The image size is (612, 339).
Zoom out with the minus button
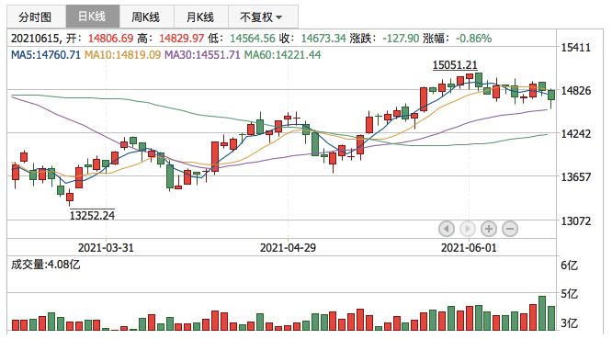tap(510, 229)
